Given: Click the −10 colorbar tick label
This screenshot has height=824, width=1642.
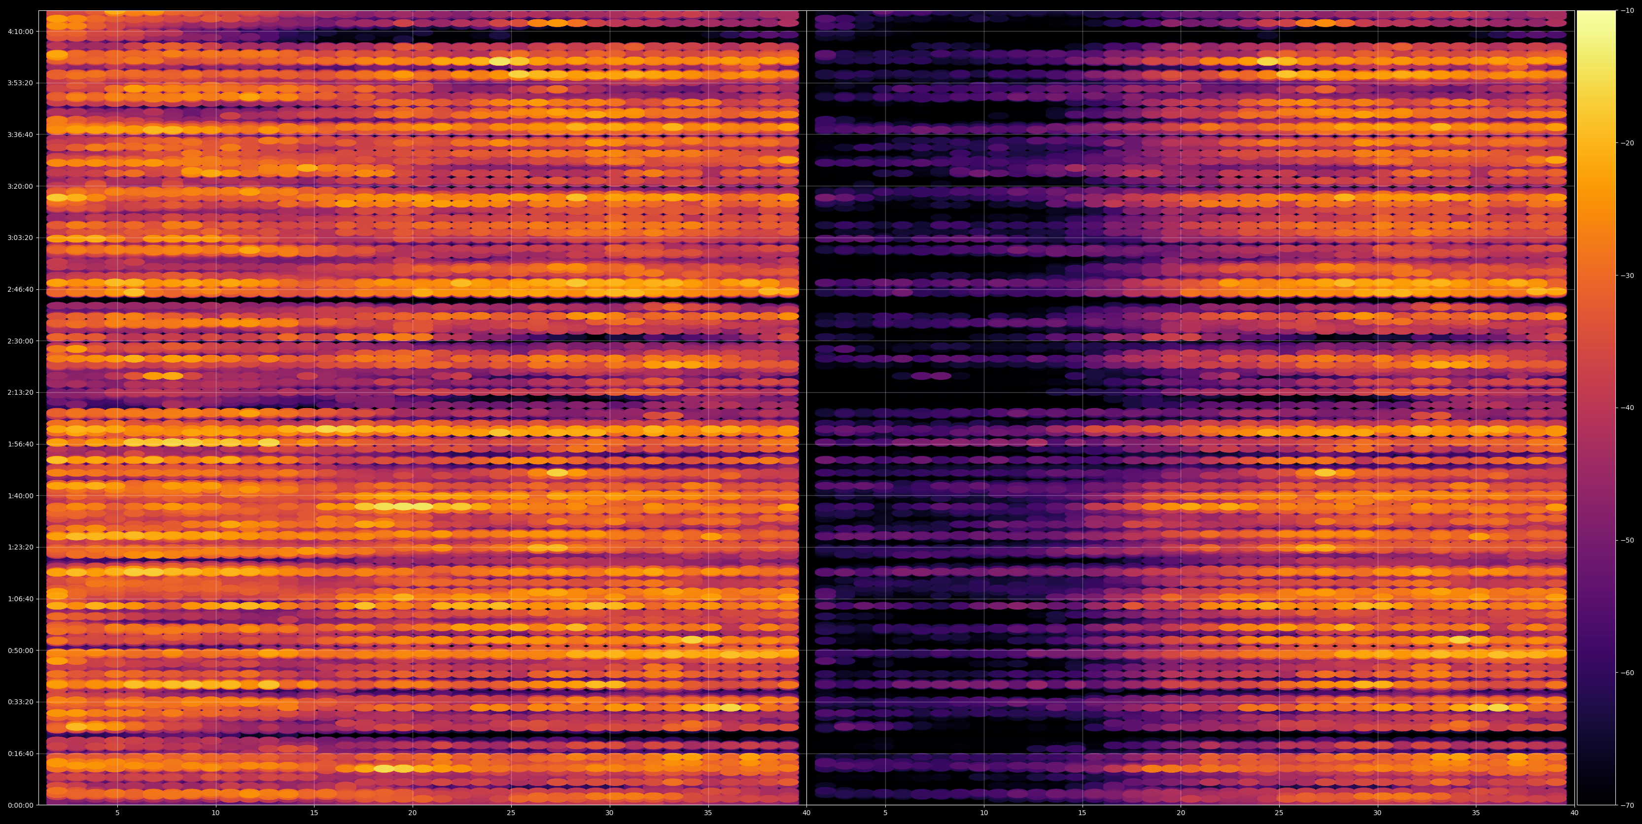Looking at the screenshot, I should tap(1627, 11).
